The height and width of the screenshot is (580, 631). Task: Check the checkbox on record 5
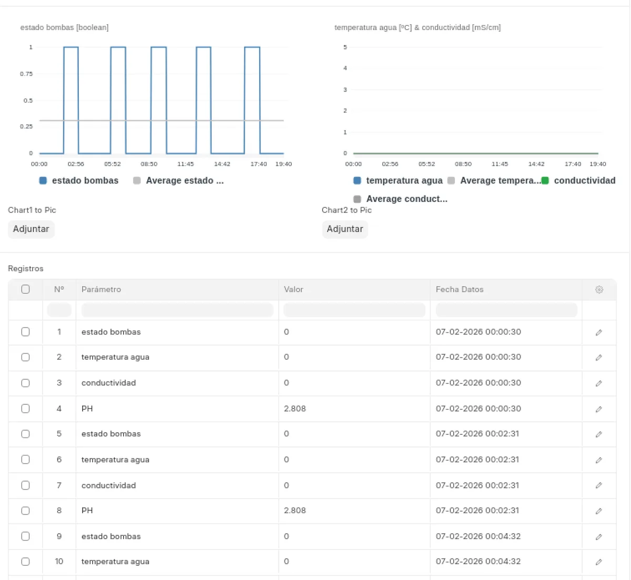coord(25,434)
